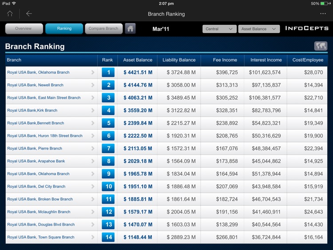
Task: Open Royal USA Bank, Newell Branch link
Action: [35, 85]
